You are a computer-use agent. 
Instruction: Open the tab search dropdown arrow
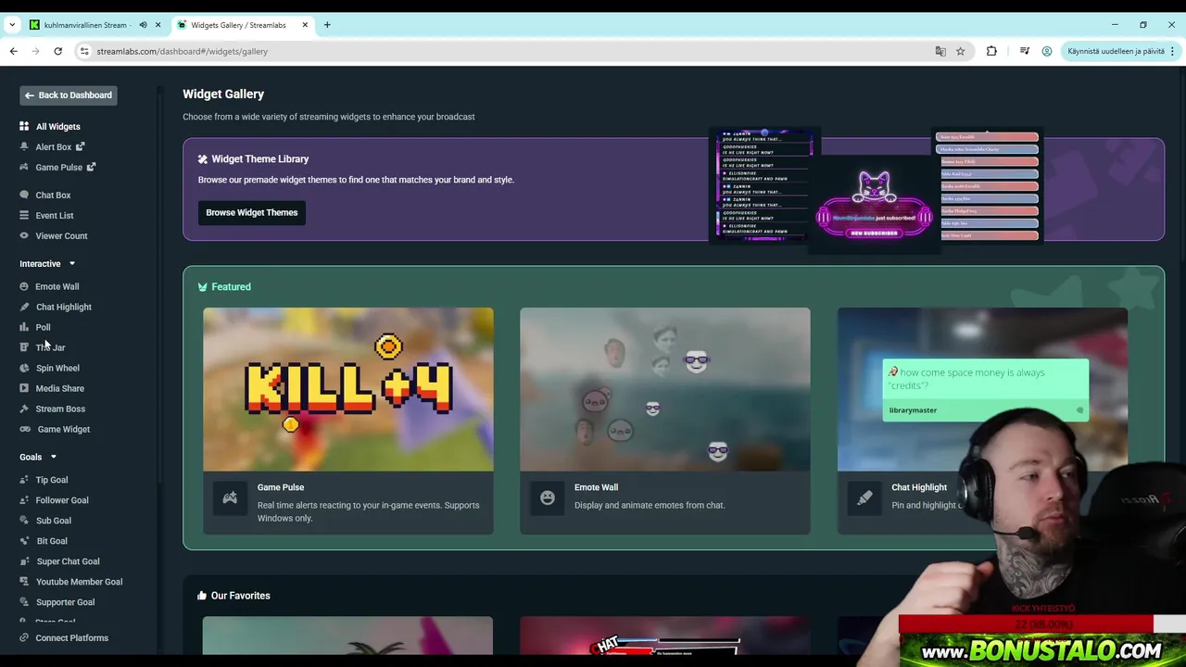12,25
